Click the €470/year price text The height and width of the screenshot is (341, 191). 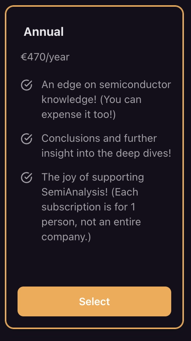click(45, 57)
